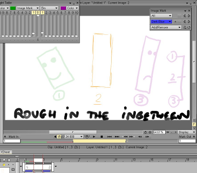Jump to the first image of the clip
The height and width of the screenshot is (173, 197).
pyautogui.click(x=109, y=136)
